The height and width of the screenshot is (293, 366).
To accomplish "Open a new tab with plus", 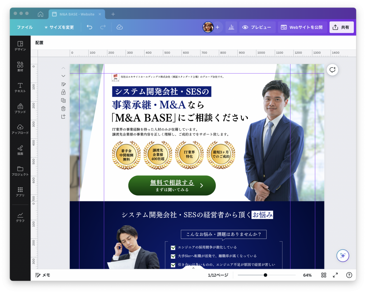I will pyautogui.click(x=113, y=14).
